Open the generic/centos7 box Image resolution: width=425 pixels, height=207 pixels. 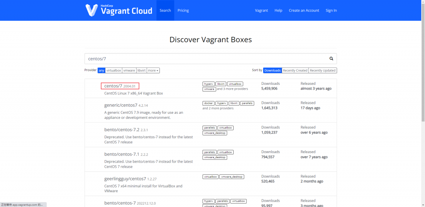pos(121,105)
